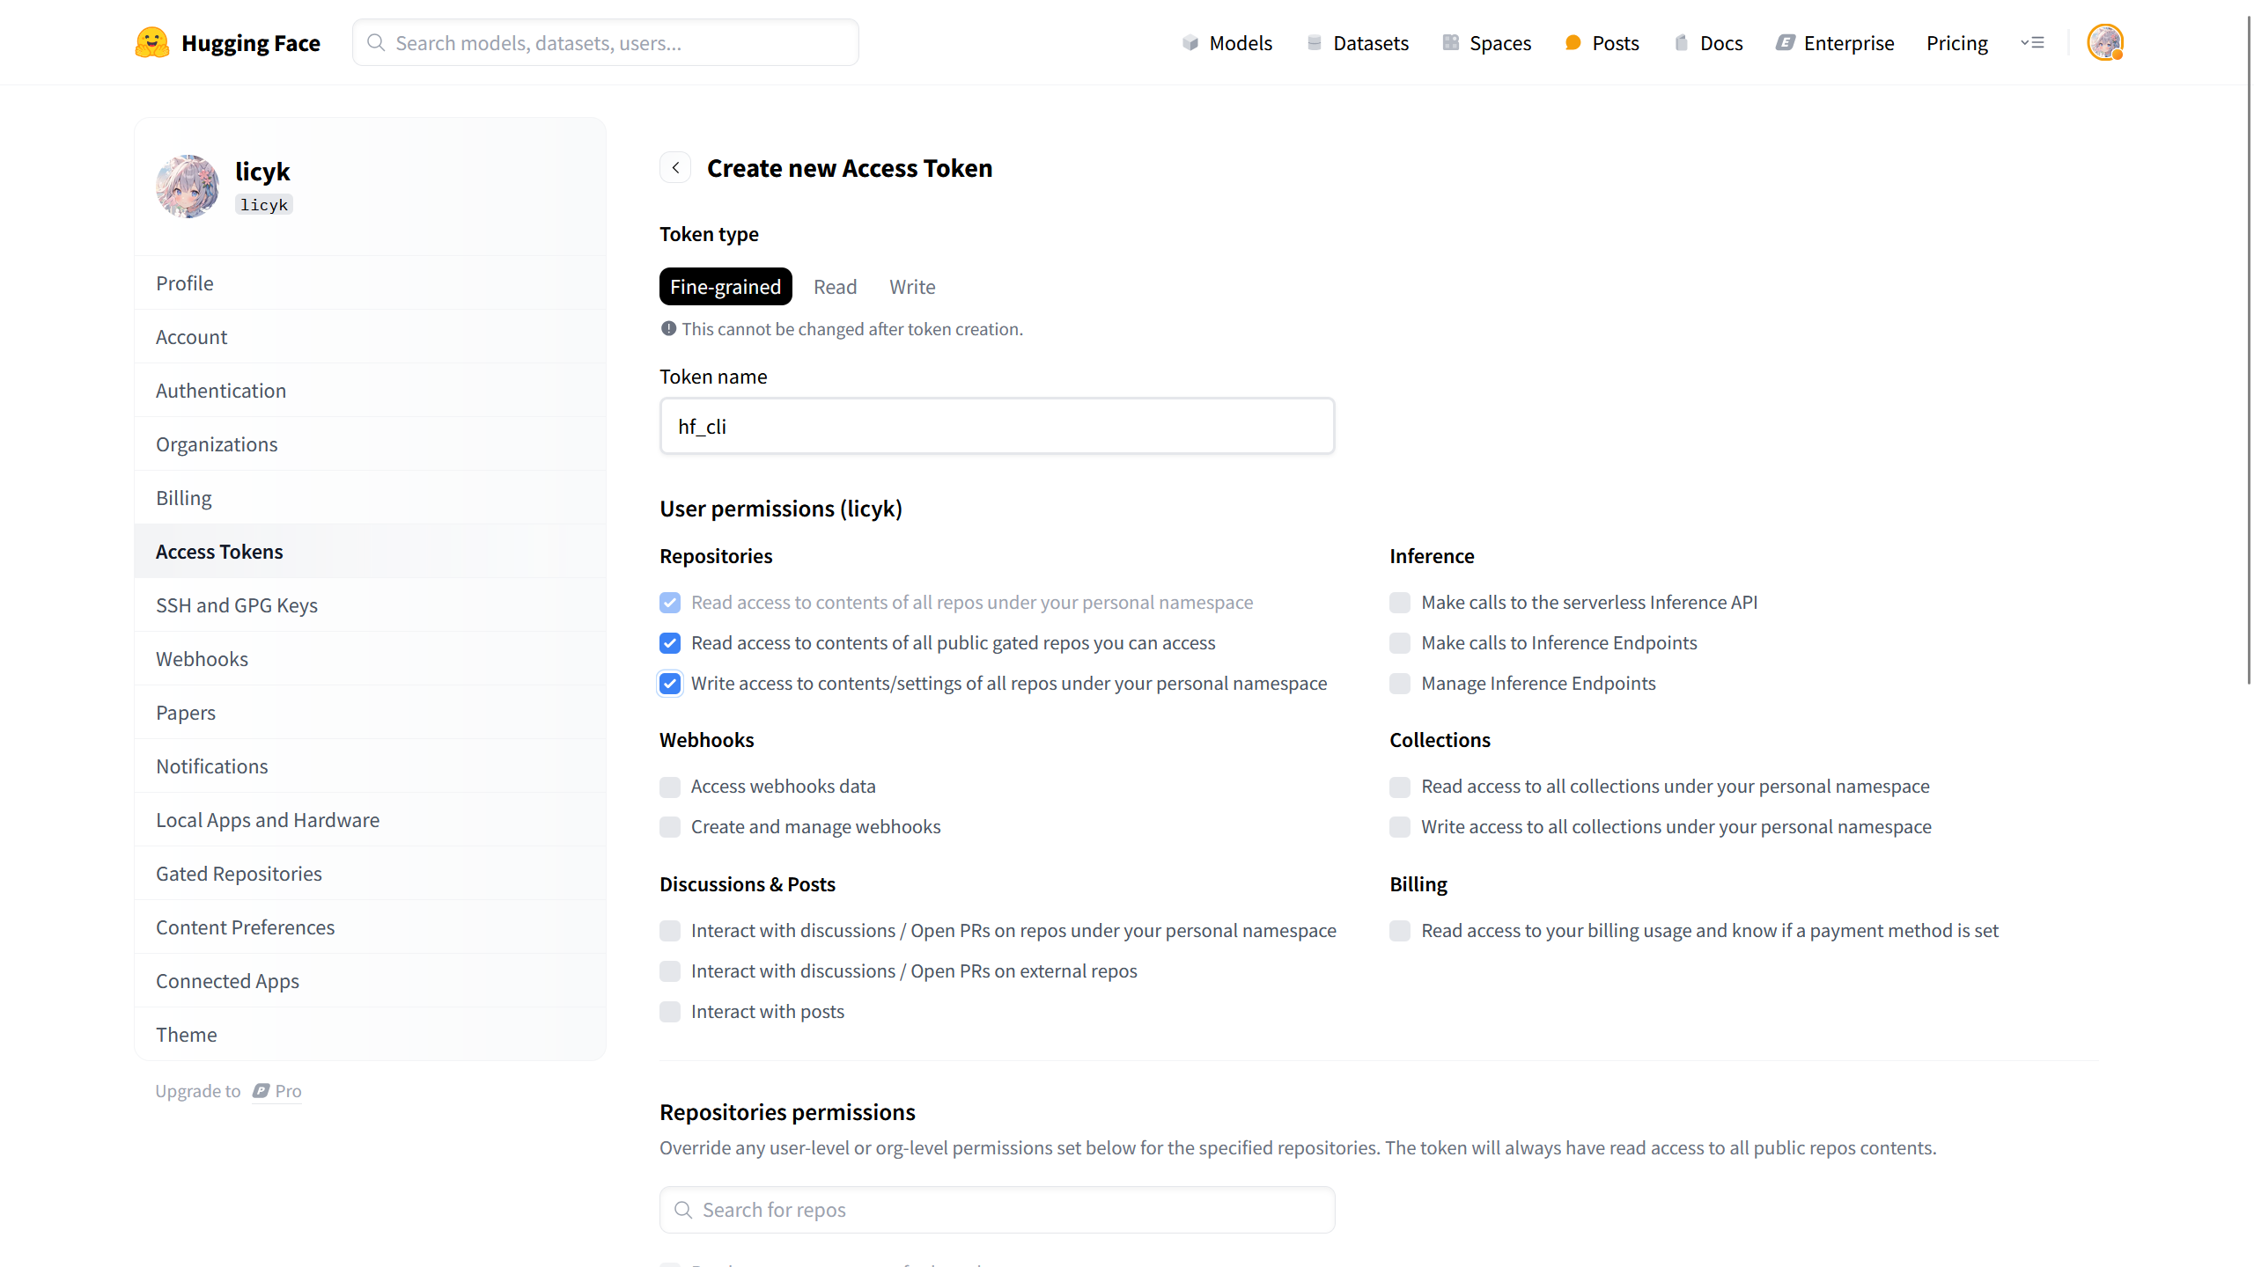Select the Read token type tab
Viewport: 2254px width, 1267px height.
click(x=835, y=287)
